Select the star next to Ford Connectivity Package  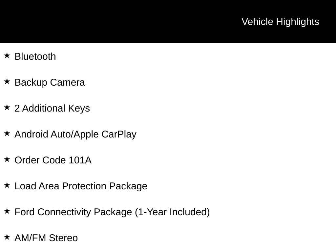(x=7, y=211)
